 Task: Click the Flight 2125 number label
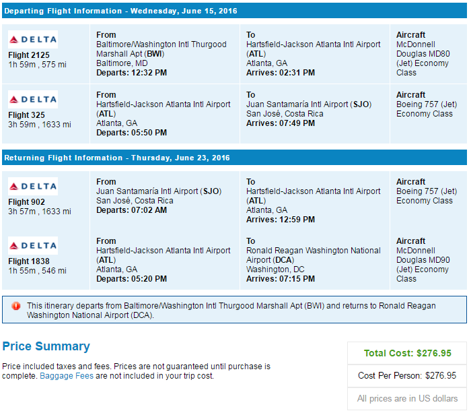pyautogui.click(x=29, y=55)
